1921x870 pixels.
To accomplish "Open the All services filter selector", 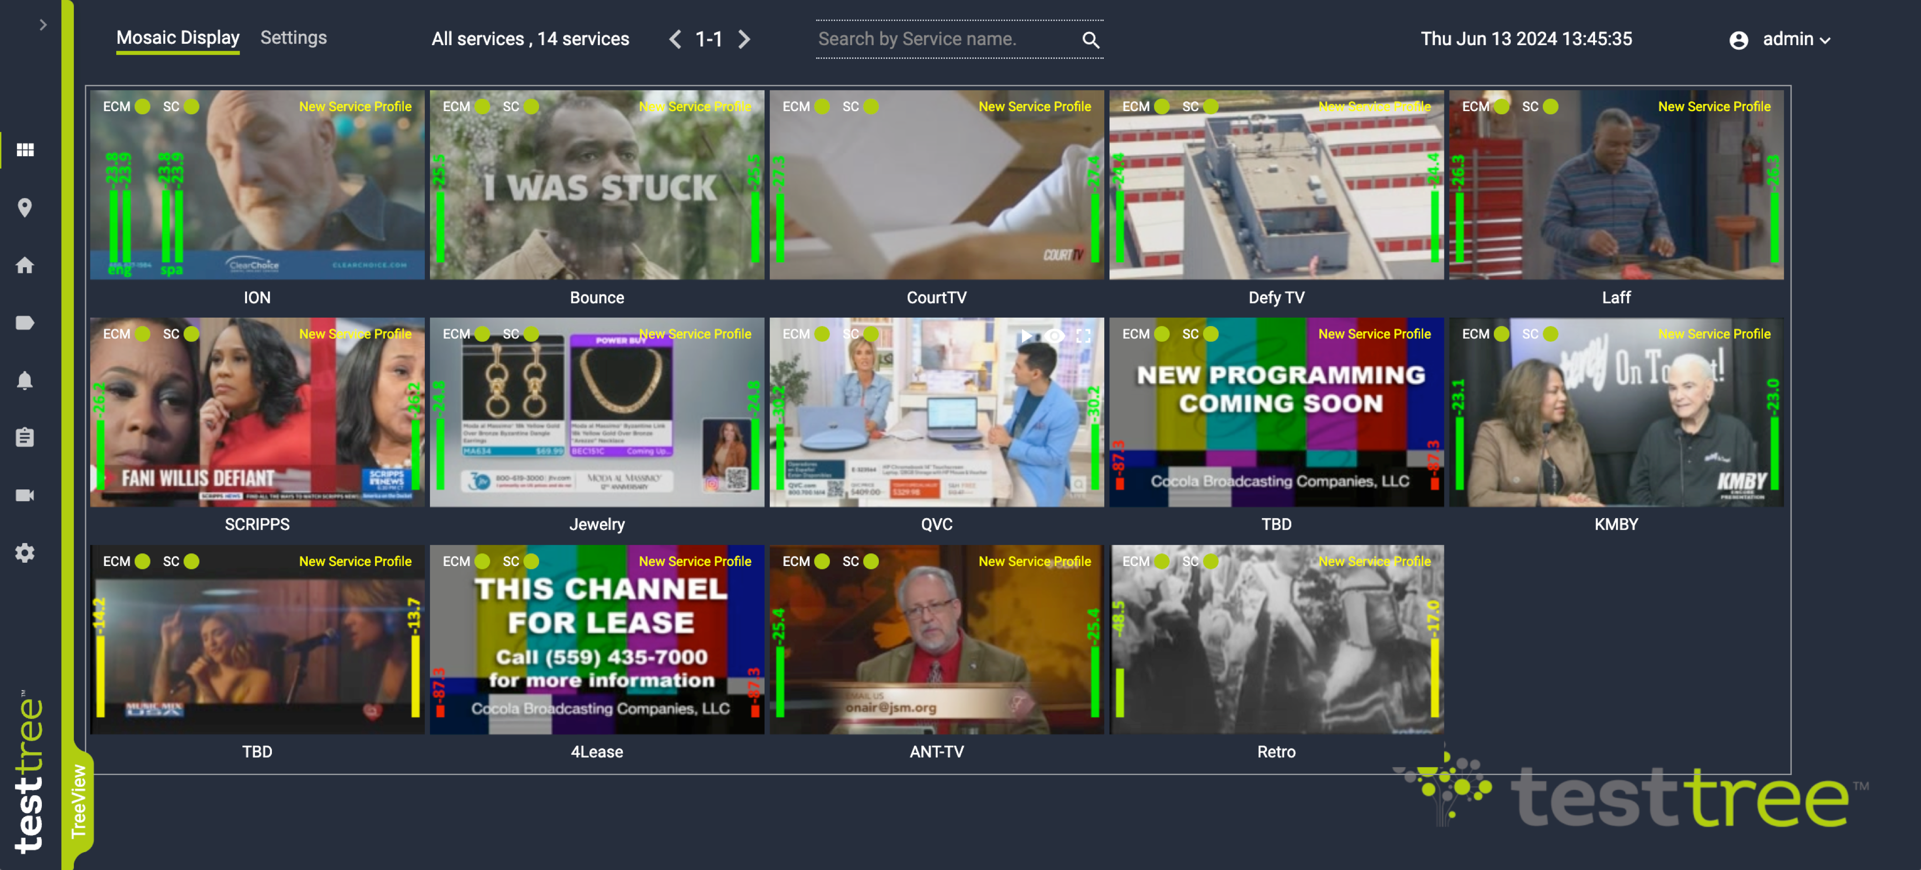I will [x=530, y=40].
